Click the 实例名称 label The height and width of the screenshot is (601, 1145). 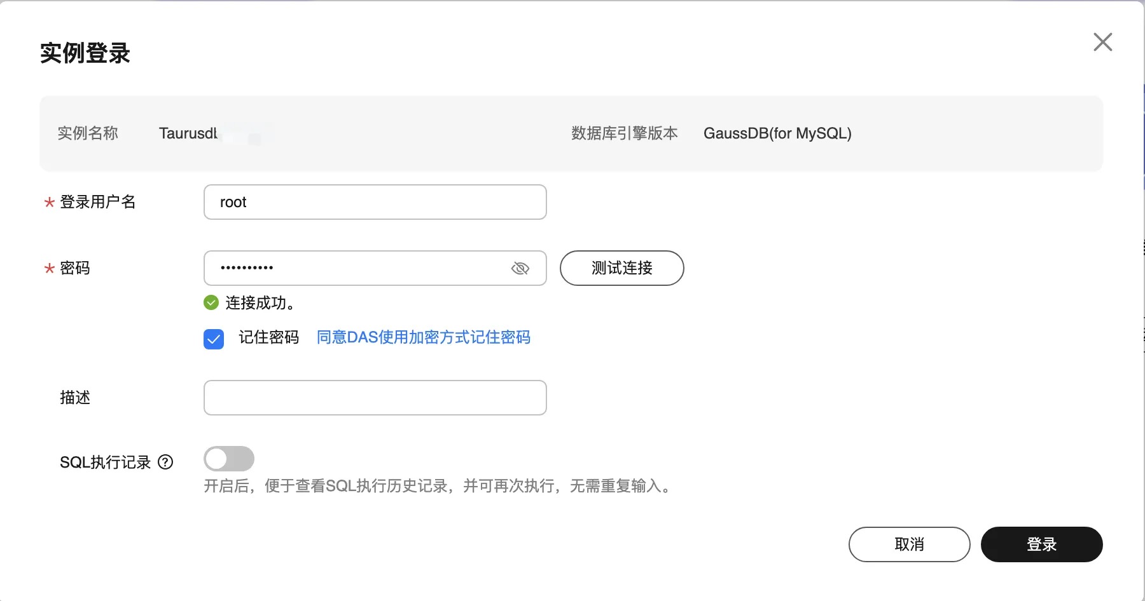[88, 133]
